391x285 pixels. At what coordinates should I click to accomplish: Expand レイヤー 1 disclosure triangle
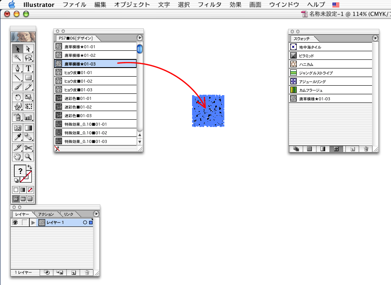pos(33,223)
